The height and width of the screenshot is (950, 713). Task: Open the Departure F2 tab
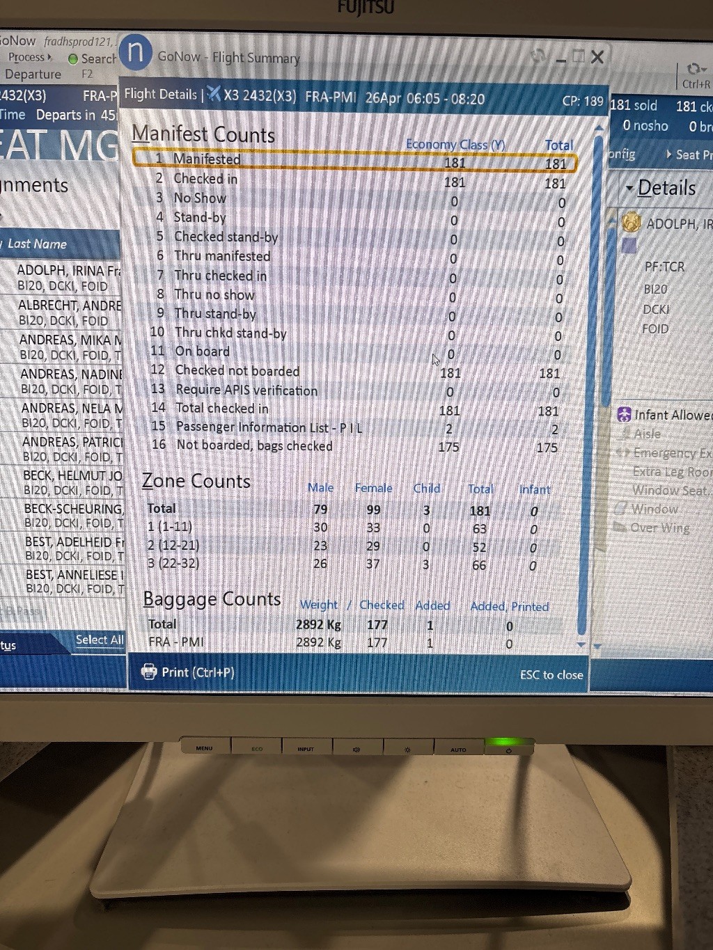tap(48, 74)
